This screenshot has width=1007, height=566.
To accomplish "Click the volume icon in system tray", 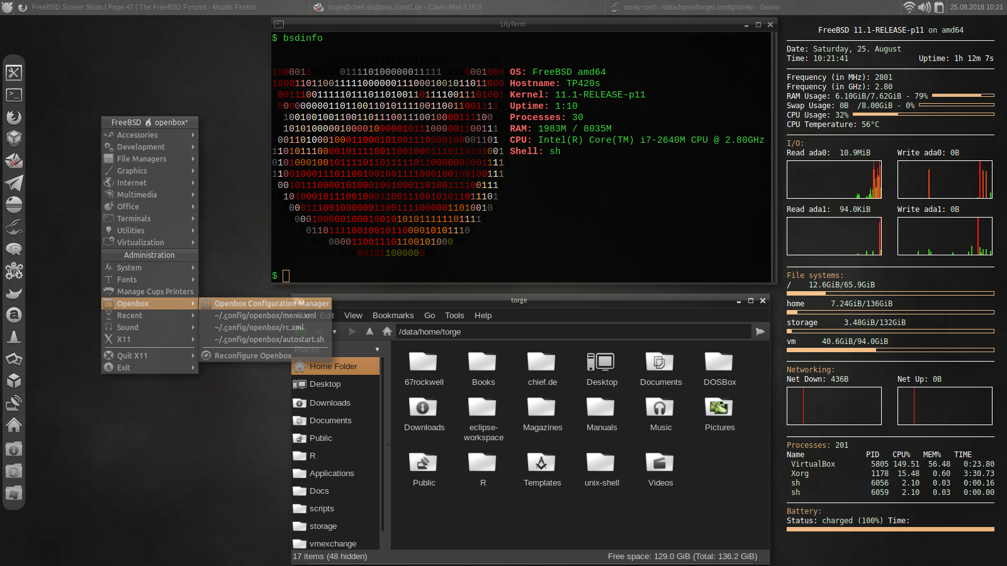I will (x=924, y=8).
